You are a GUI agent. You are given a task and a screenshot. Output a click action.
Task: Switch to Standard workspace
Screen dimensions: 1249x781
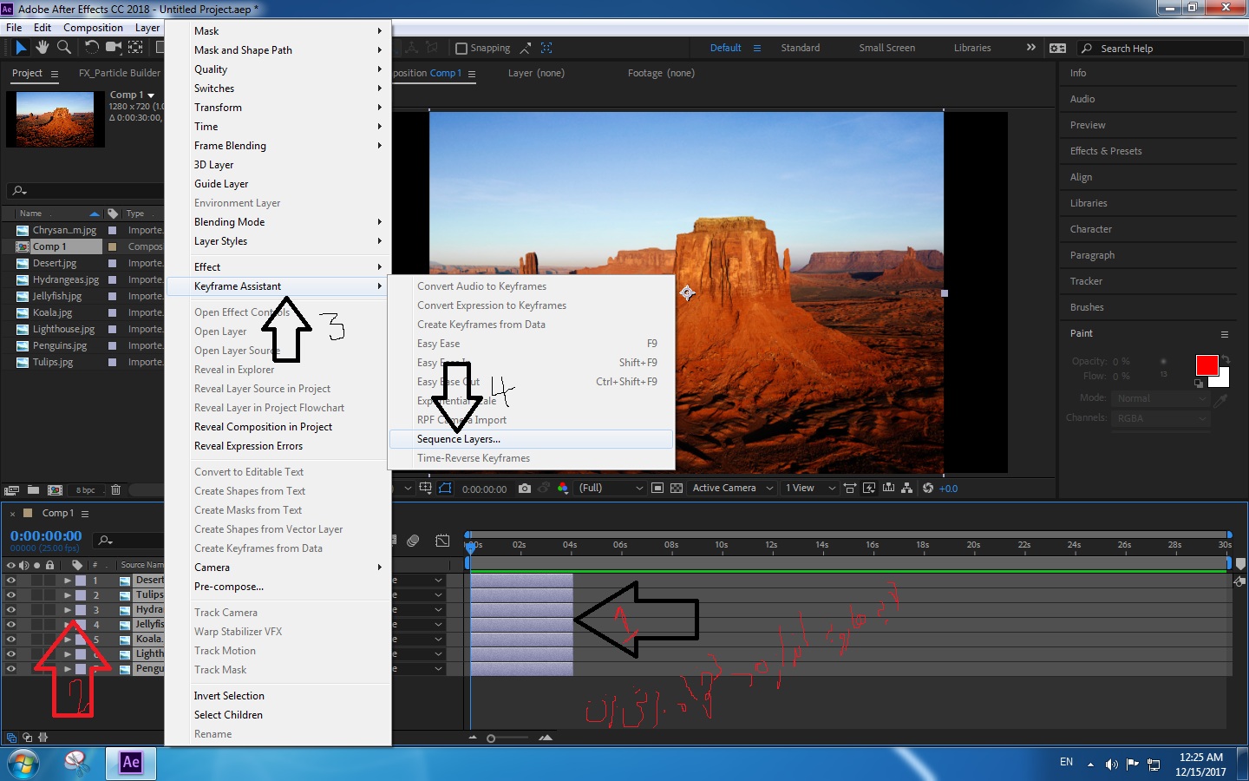pos(800,48)
